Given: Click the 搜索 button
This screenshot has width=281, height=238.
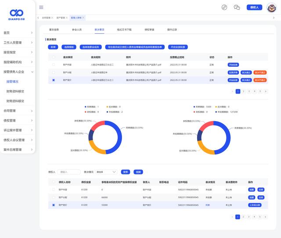Looking at the screenshot, I should point(126,172).
